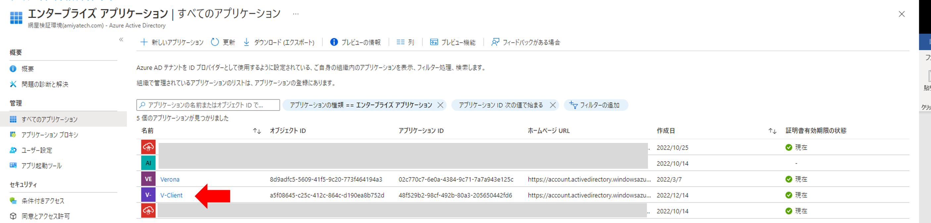Viewport: 931px width, 223px height.
Task: Remove the アプリケーション ID filter
Action: pyautogui.click(x=553, y=105)
